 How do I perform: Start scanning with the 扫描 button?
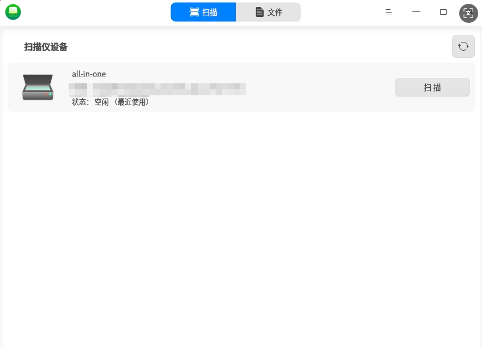point(432,87)
